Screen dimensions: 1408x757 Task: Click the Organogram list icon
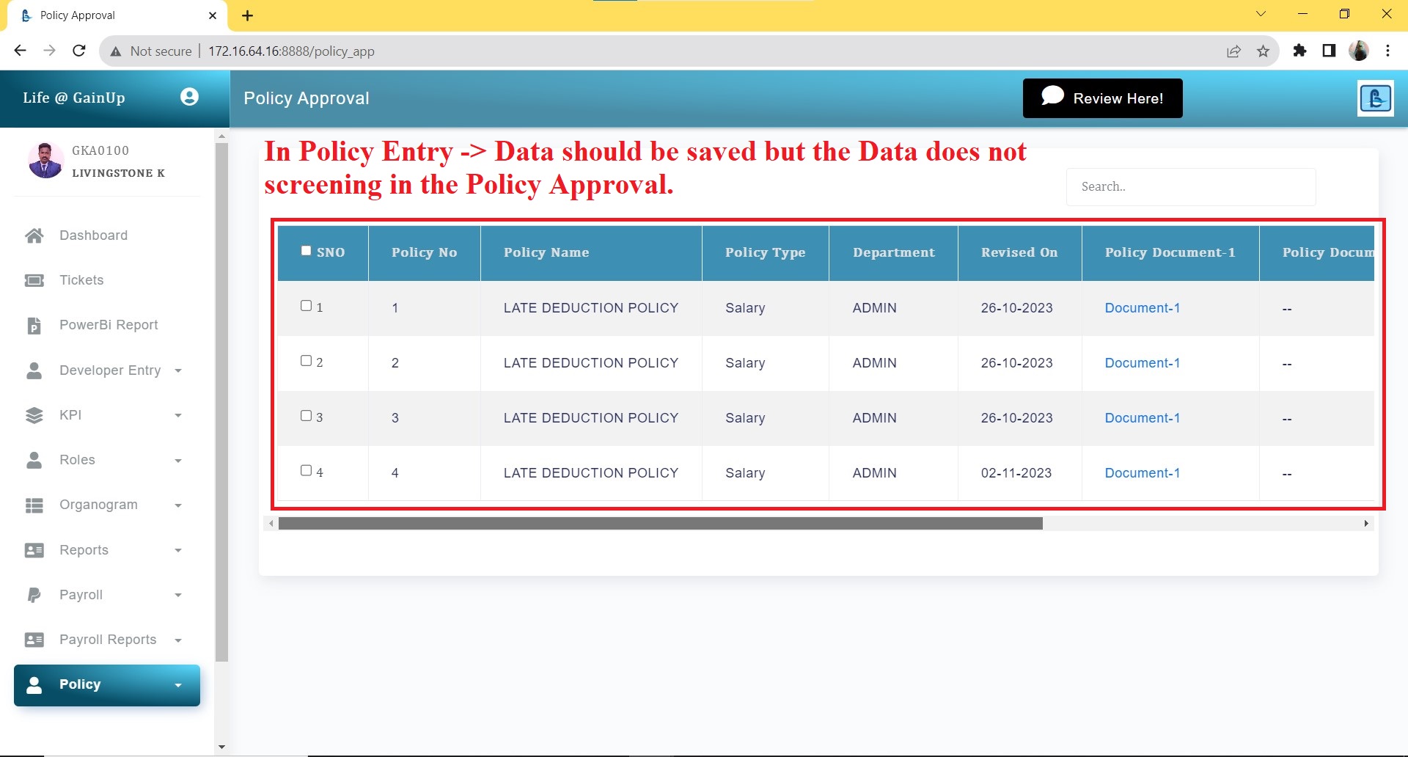point(34,505)
